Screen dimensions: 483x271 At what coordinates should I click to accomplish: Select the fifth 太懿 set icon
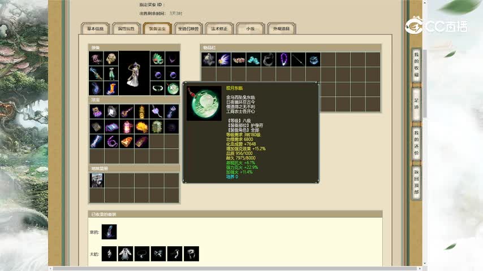pyautogui.click(x=175, y=253)
